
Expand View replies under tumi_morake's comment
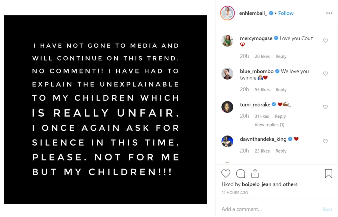[269, 125]
